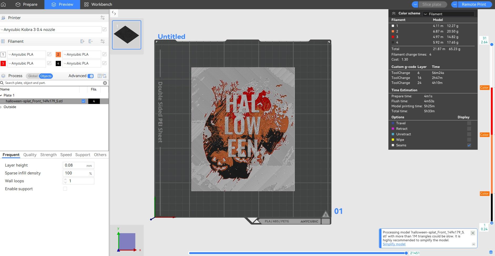495x256 pixels.
Task: Add a filament with plus icon
Action: [x=82, y=41]
